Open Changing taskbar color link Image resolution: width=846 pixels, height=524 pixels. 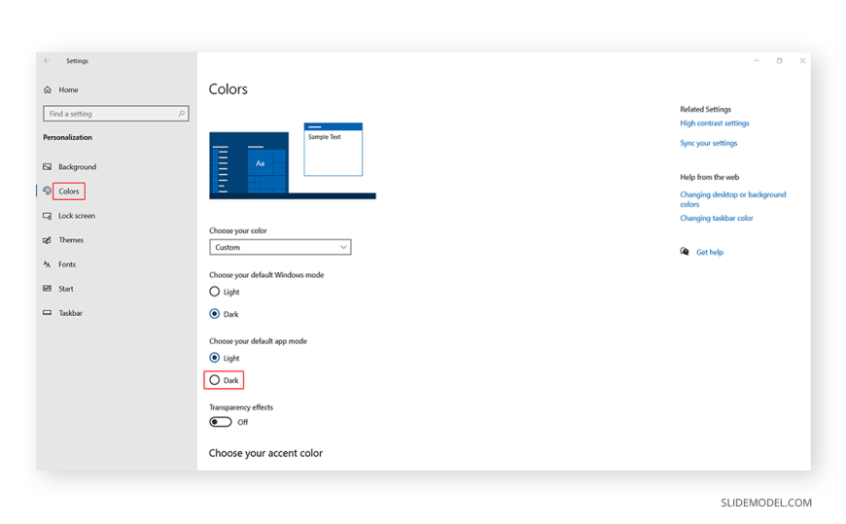point(716,218)
